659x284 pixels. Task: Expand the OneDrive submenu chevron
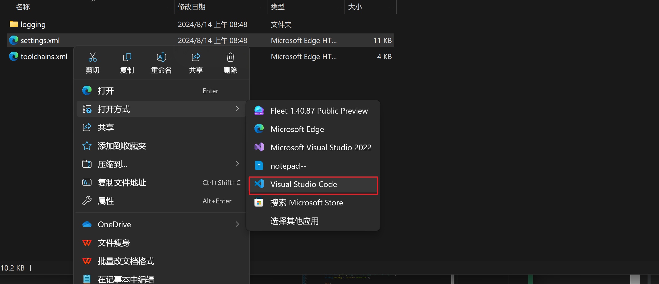237,224
